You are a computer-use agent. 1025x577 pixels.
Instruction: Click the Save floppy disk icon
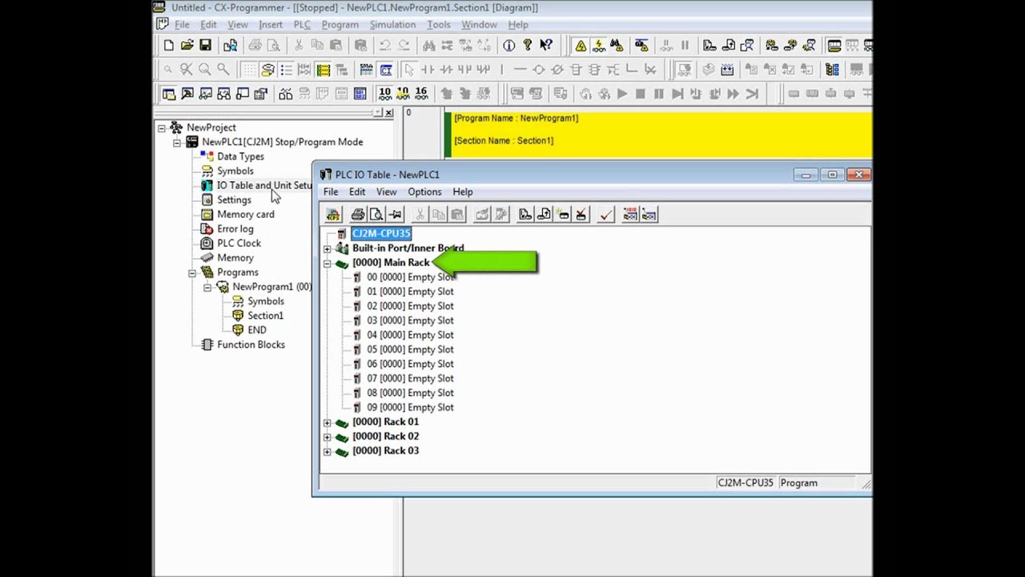[205, 46]
